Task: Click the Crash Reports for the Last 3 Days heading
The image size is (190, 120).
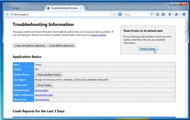Action: tap(39, 111)
